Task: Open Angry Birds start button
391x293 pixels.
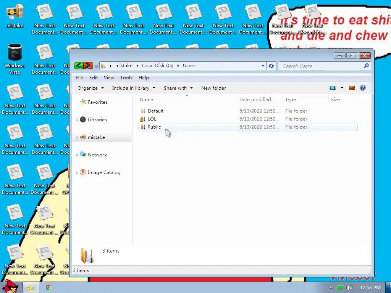Action: click(x=10, y=287)
